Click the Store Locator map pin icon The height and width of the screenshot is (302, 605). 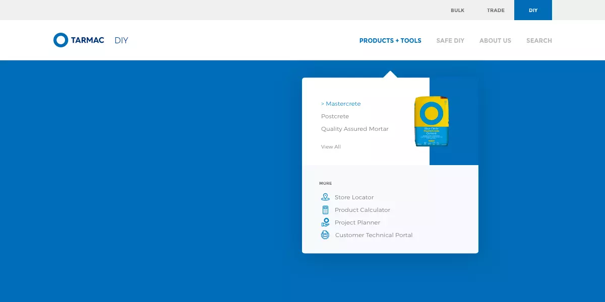pyautogui.click(x=325, y=197)
